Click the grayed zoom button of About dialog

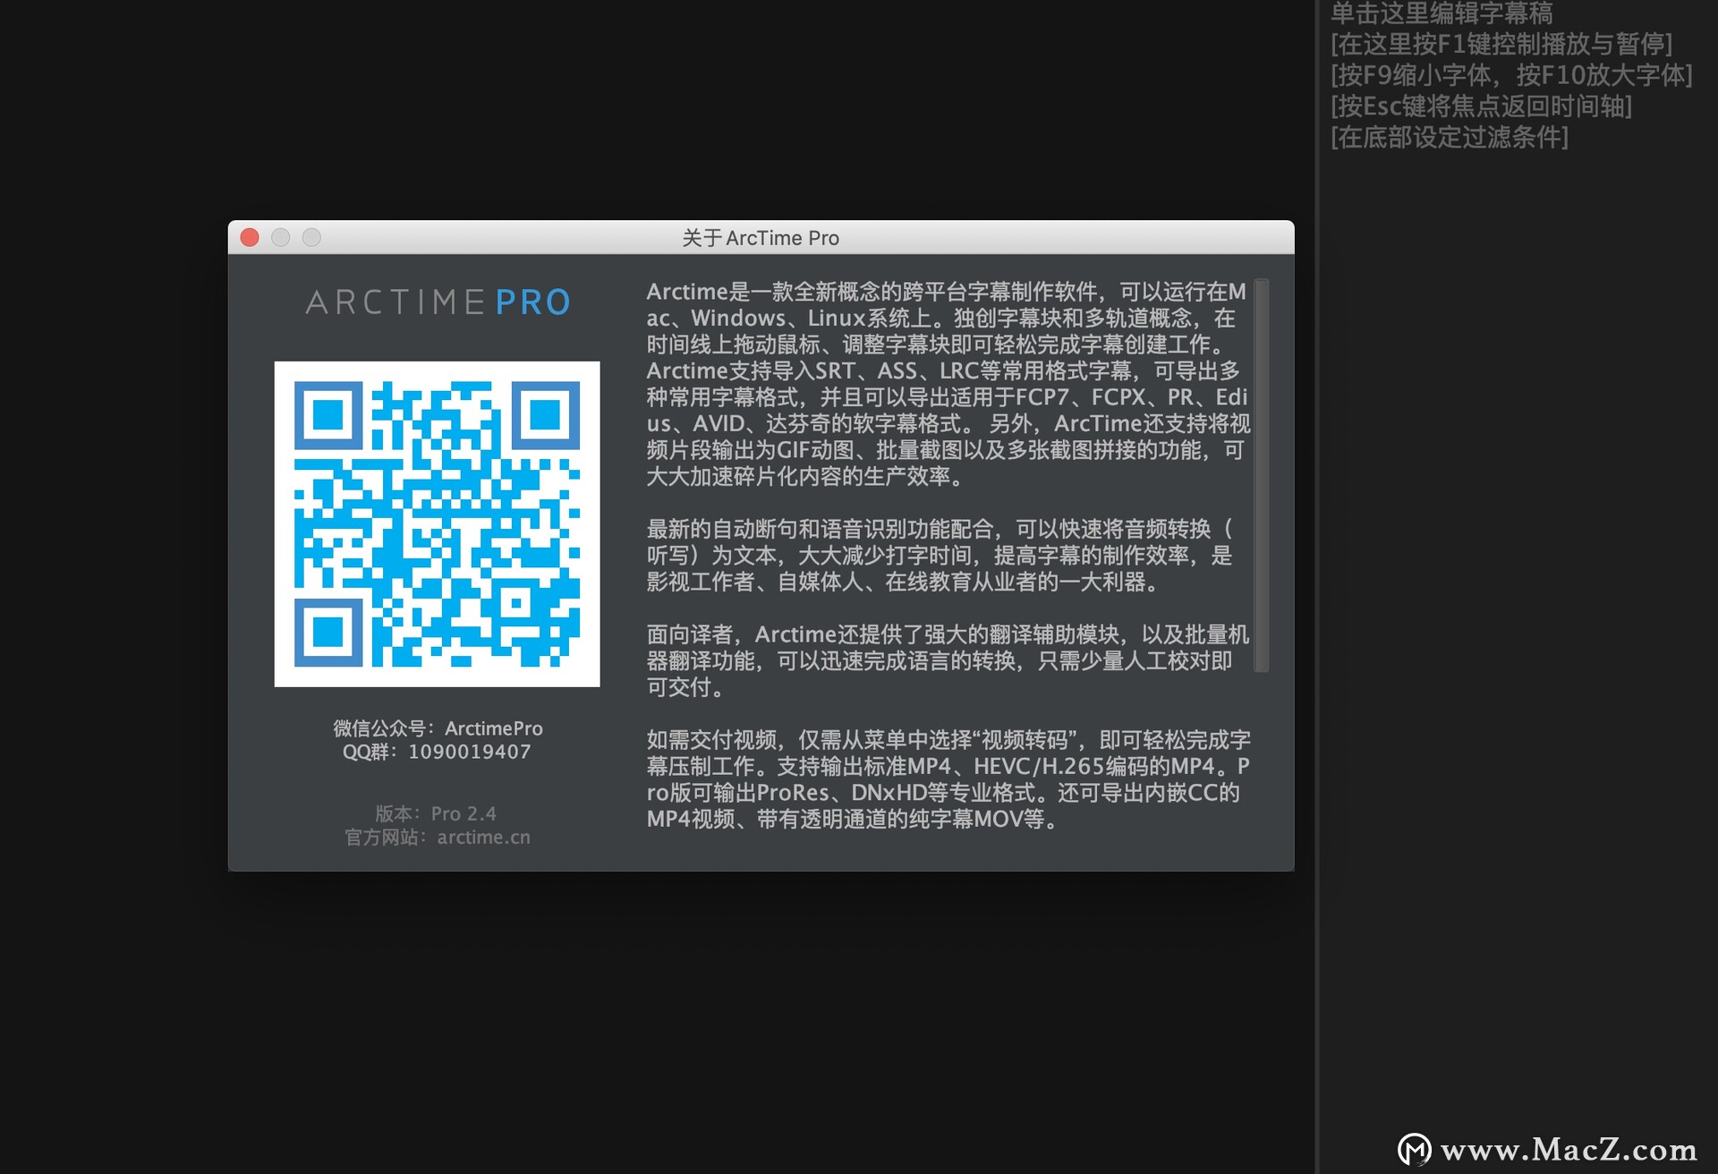pyautogui.click(x=311, y=237)
